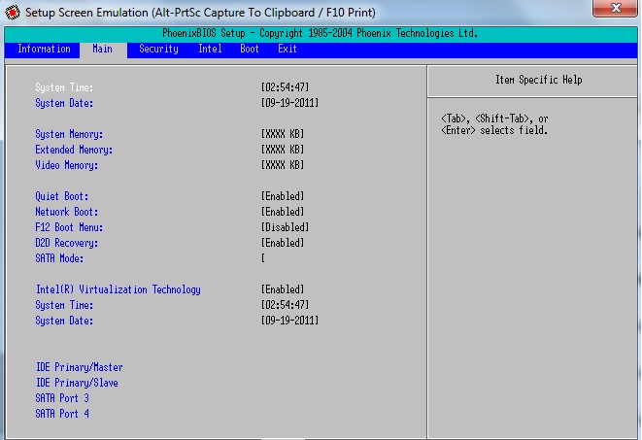Click the F12 Boot Menu label
The image size is (642, 440).
(69, 227)
